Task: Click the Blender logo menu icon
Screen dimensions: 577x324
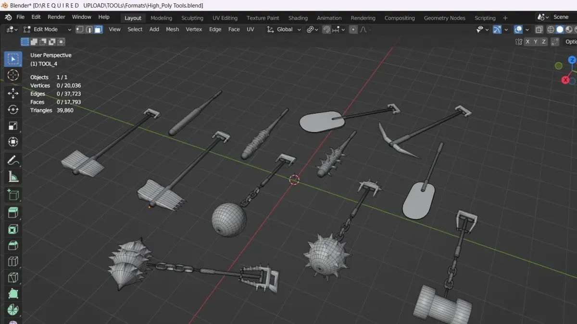Action: tap(8, 17)
